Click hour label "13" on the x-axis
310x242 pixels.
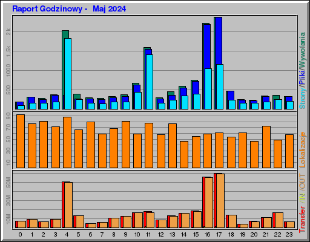pos(172,235)
